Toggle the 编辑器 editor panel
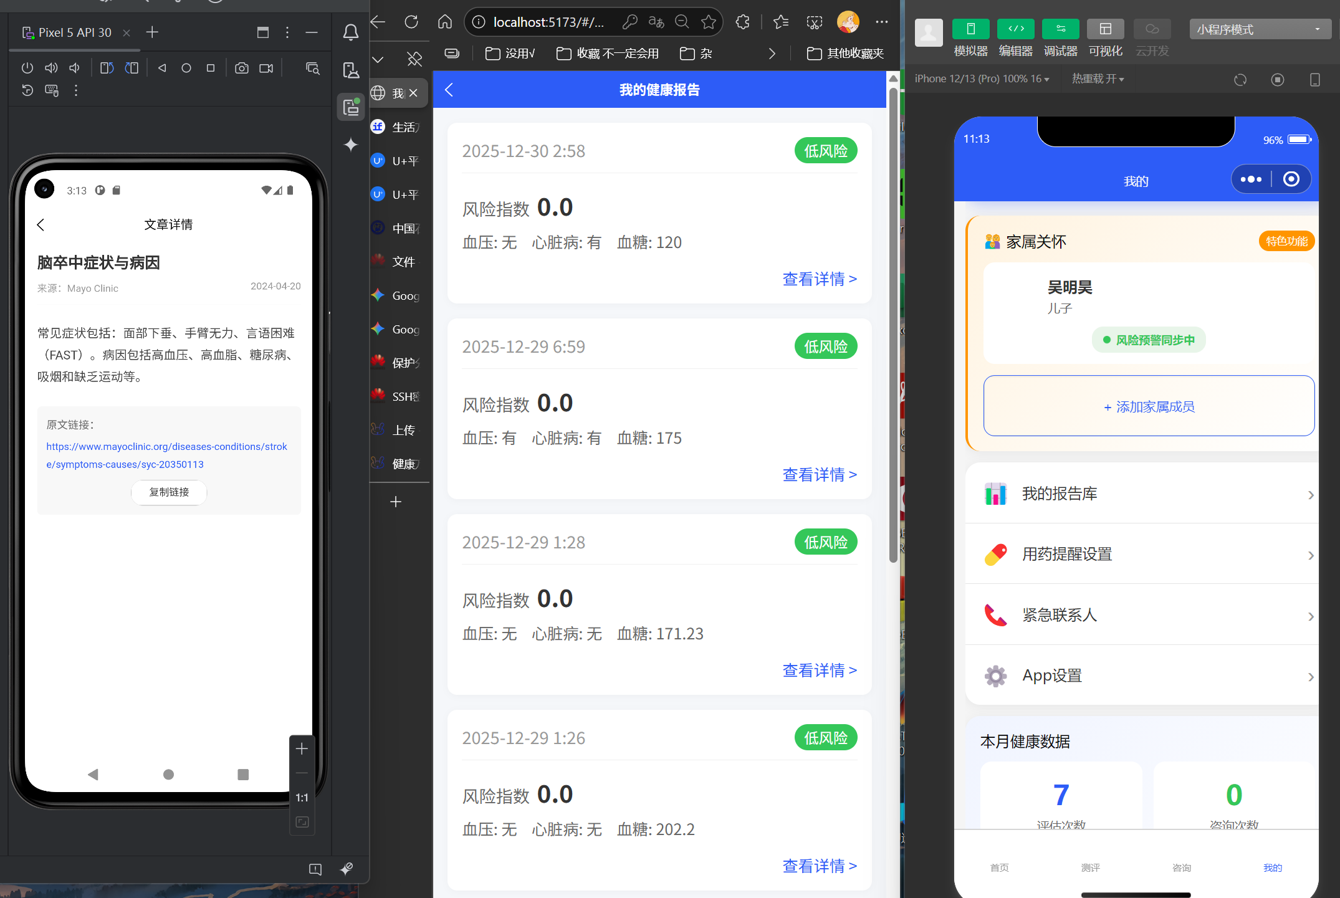The width and height of the screenshot is (1340, 898). click(1015, 29)
